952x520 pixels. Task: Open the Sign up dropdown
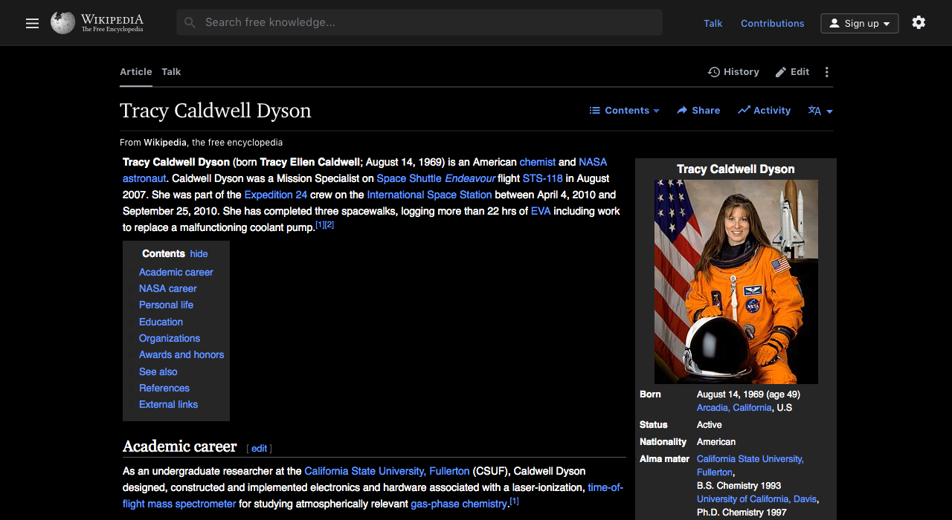859,23
